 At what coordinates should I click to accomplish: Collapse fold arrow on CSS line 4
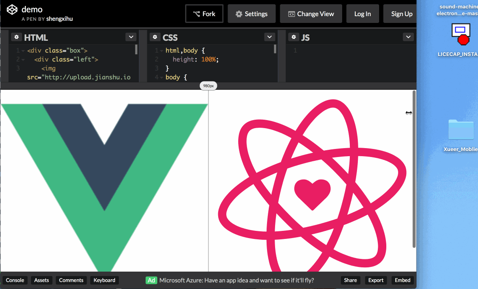[x=162, y=78]
